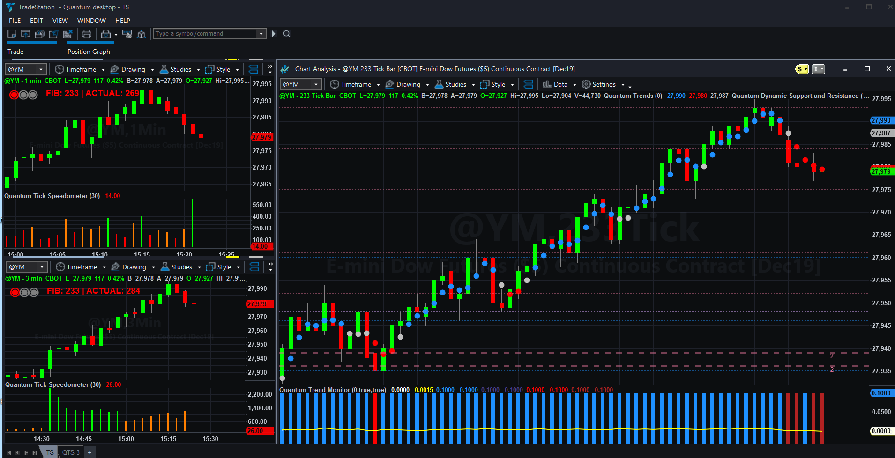
Task: Open Settings dropdown arrow in Tick chart
Action: pos(623,85)
